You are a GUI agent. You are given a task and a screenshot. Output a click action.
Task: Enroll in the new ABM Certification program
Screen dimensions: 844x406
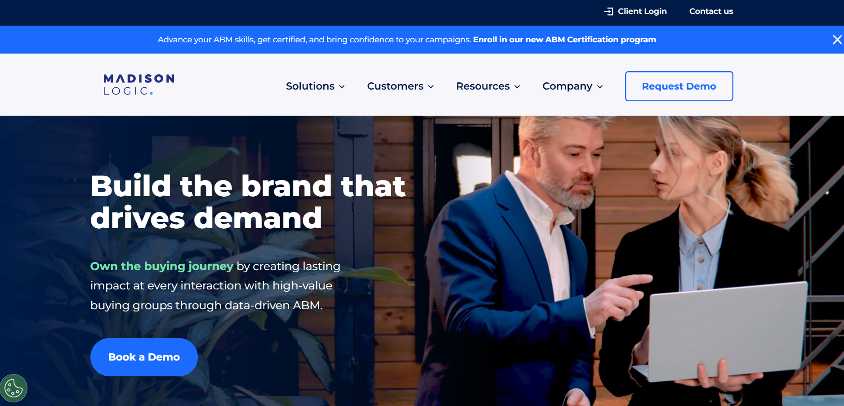click(x=564, y=40)
